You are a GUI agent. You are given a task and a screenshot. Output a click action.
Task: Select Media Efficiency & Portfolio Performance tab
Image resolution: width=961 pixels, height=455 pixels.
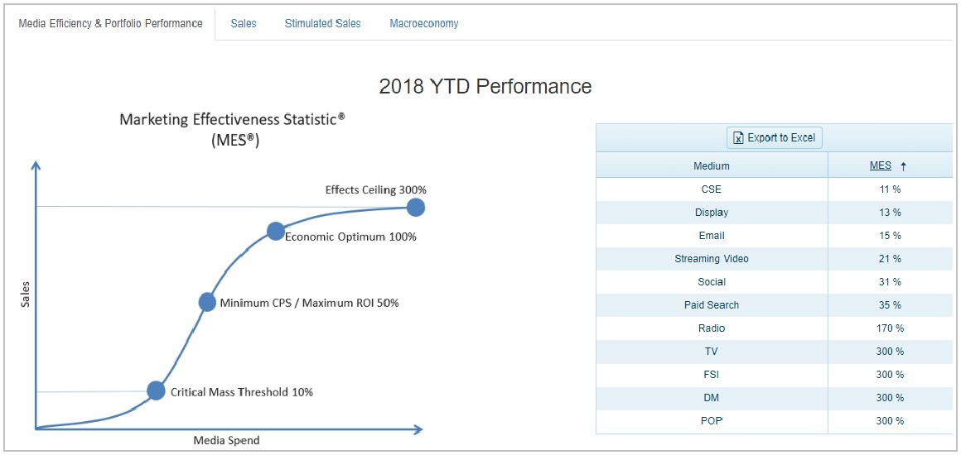pos(110,25)
